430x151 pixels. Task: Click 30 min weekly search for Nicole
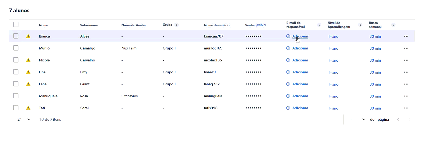click(x=375, y=60)
